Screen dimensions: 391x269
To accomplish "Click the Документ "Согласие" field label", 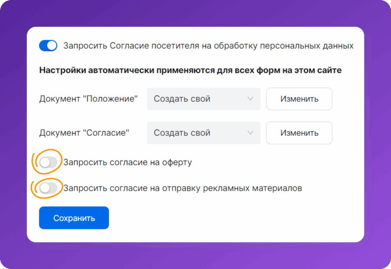I will (x=84, y=133).
